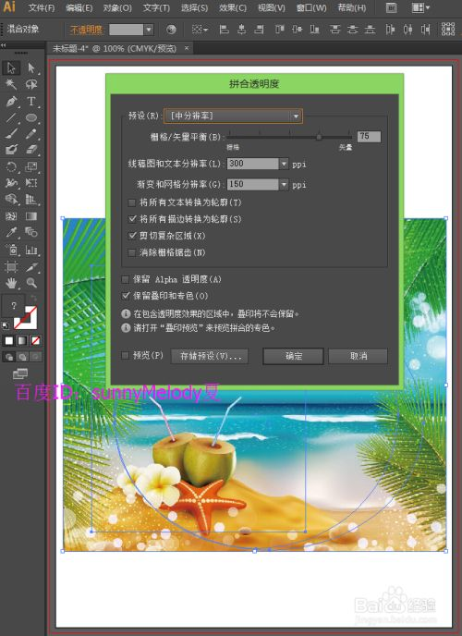Click the 存储预设 button
This screenshot has width=462, height=636.
click(x=209, y=356)
